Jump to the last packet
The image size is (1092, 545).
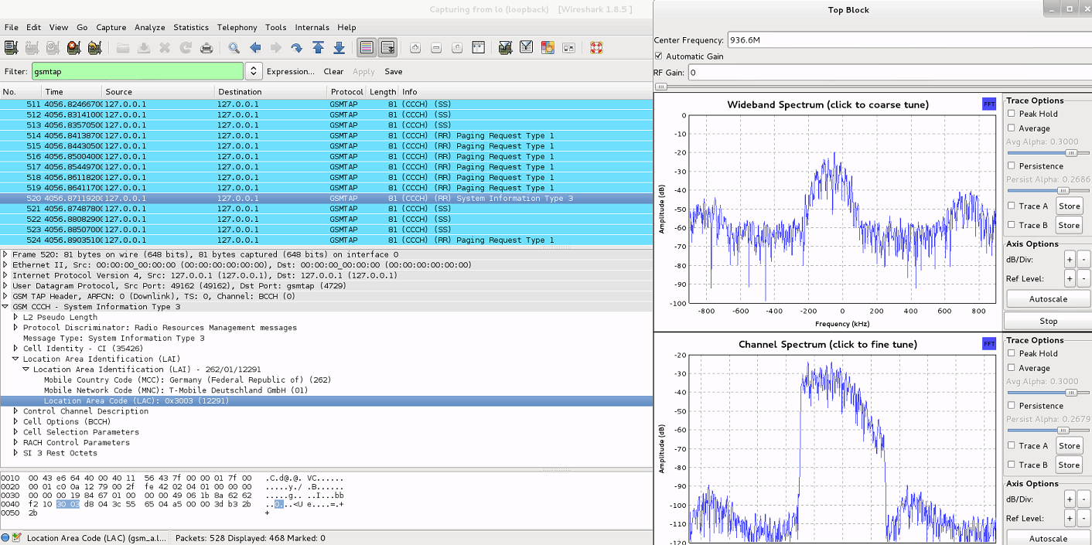(x=339, y=48)
